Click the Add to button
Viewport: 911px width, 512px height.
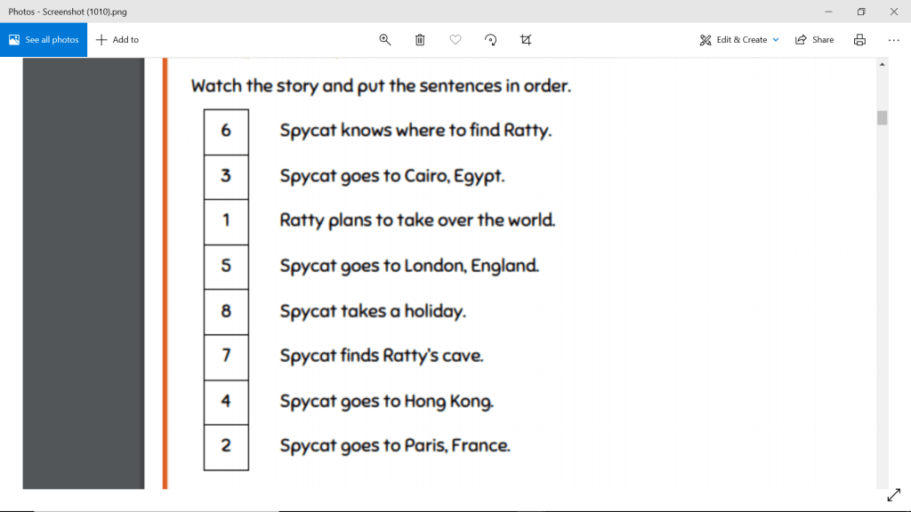pyautogui.click(x=117, y=40)
